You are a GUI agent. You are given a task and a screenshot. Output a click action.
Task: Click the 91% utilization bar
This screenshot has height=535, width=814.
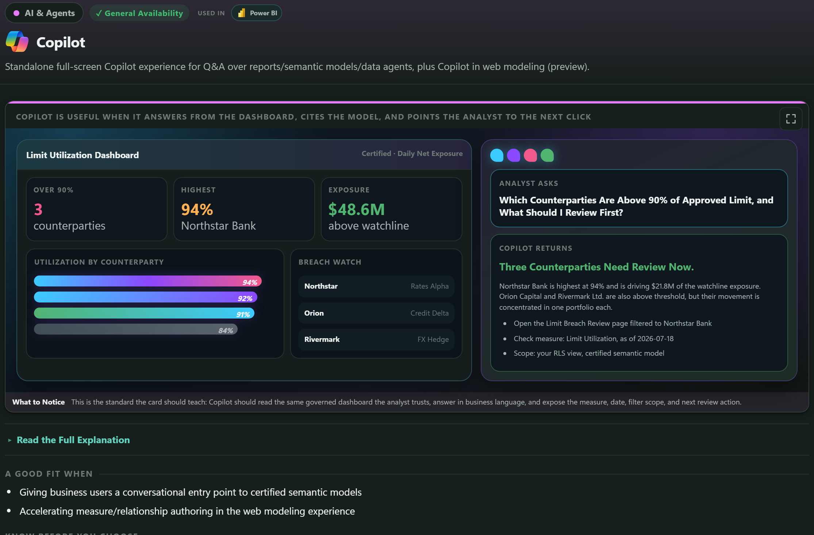click(144, 313)
